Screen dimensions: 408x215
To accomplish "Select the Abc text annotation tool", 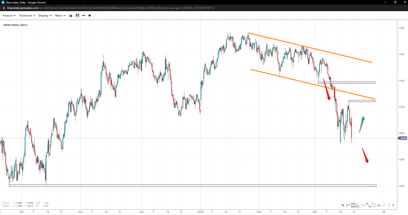I will (x=379, y=205).
